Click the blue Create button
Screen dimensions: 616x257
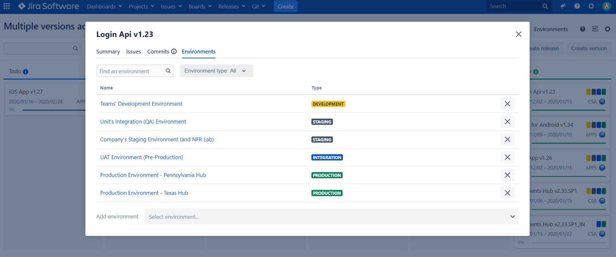click(285, 6)
